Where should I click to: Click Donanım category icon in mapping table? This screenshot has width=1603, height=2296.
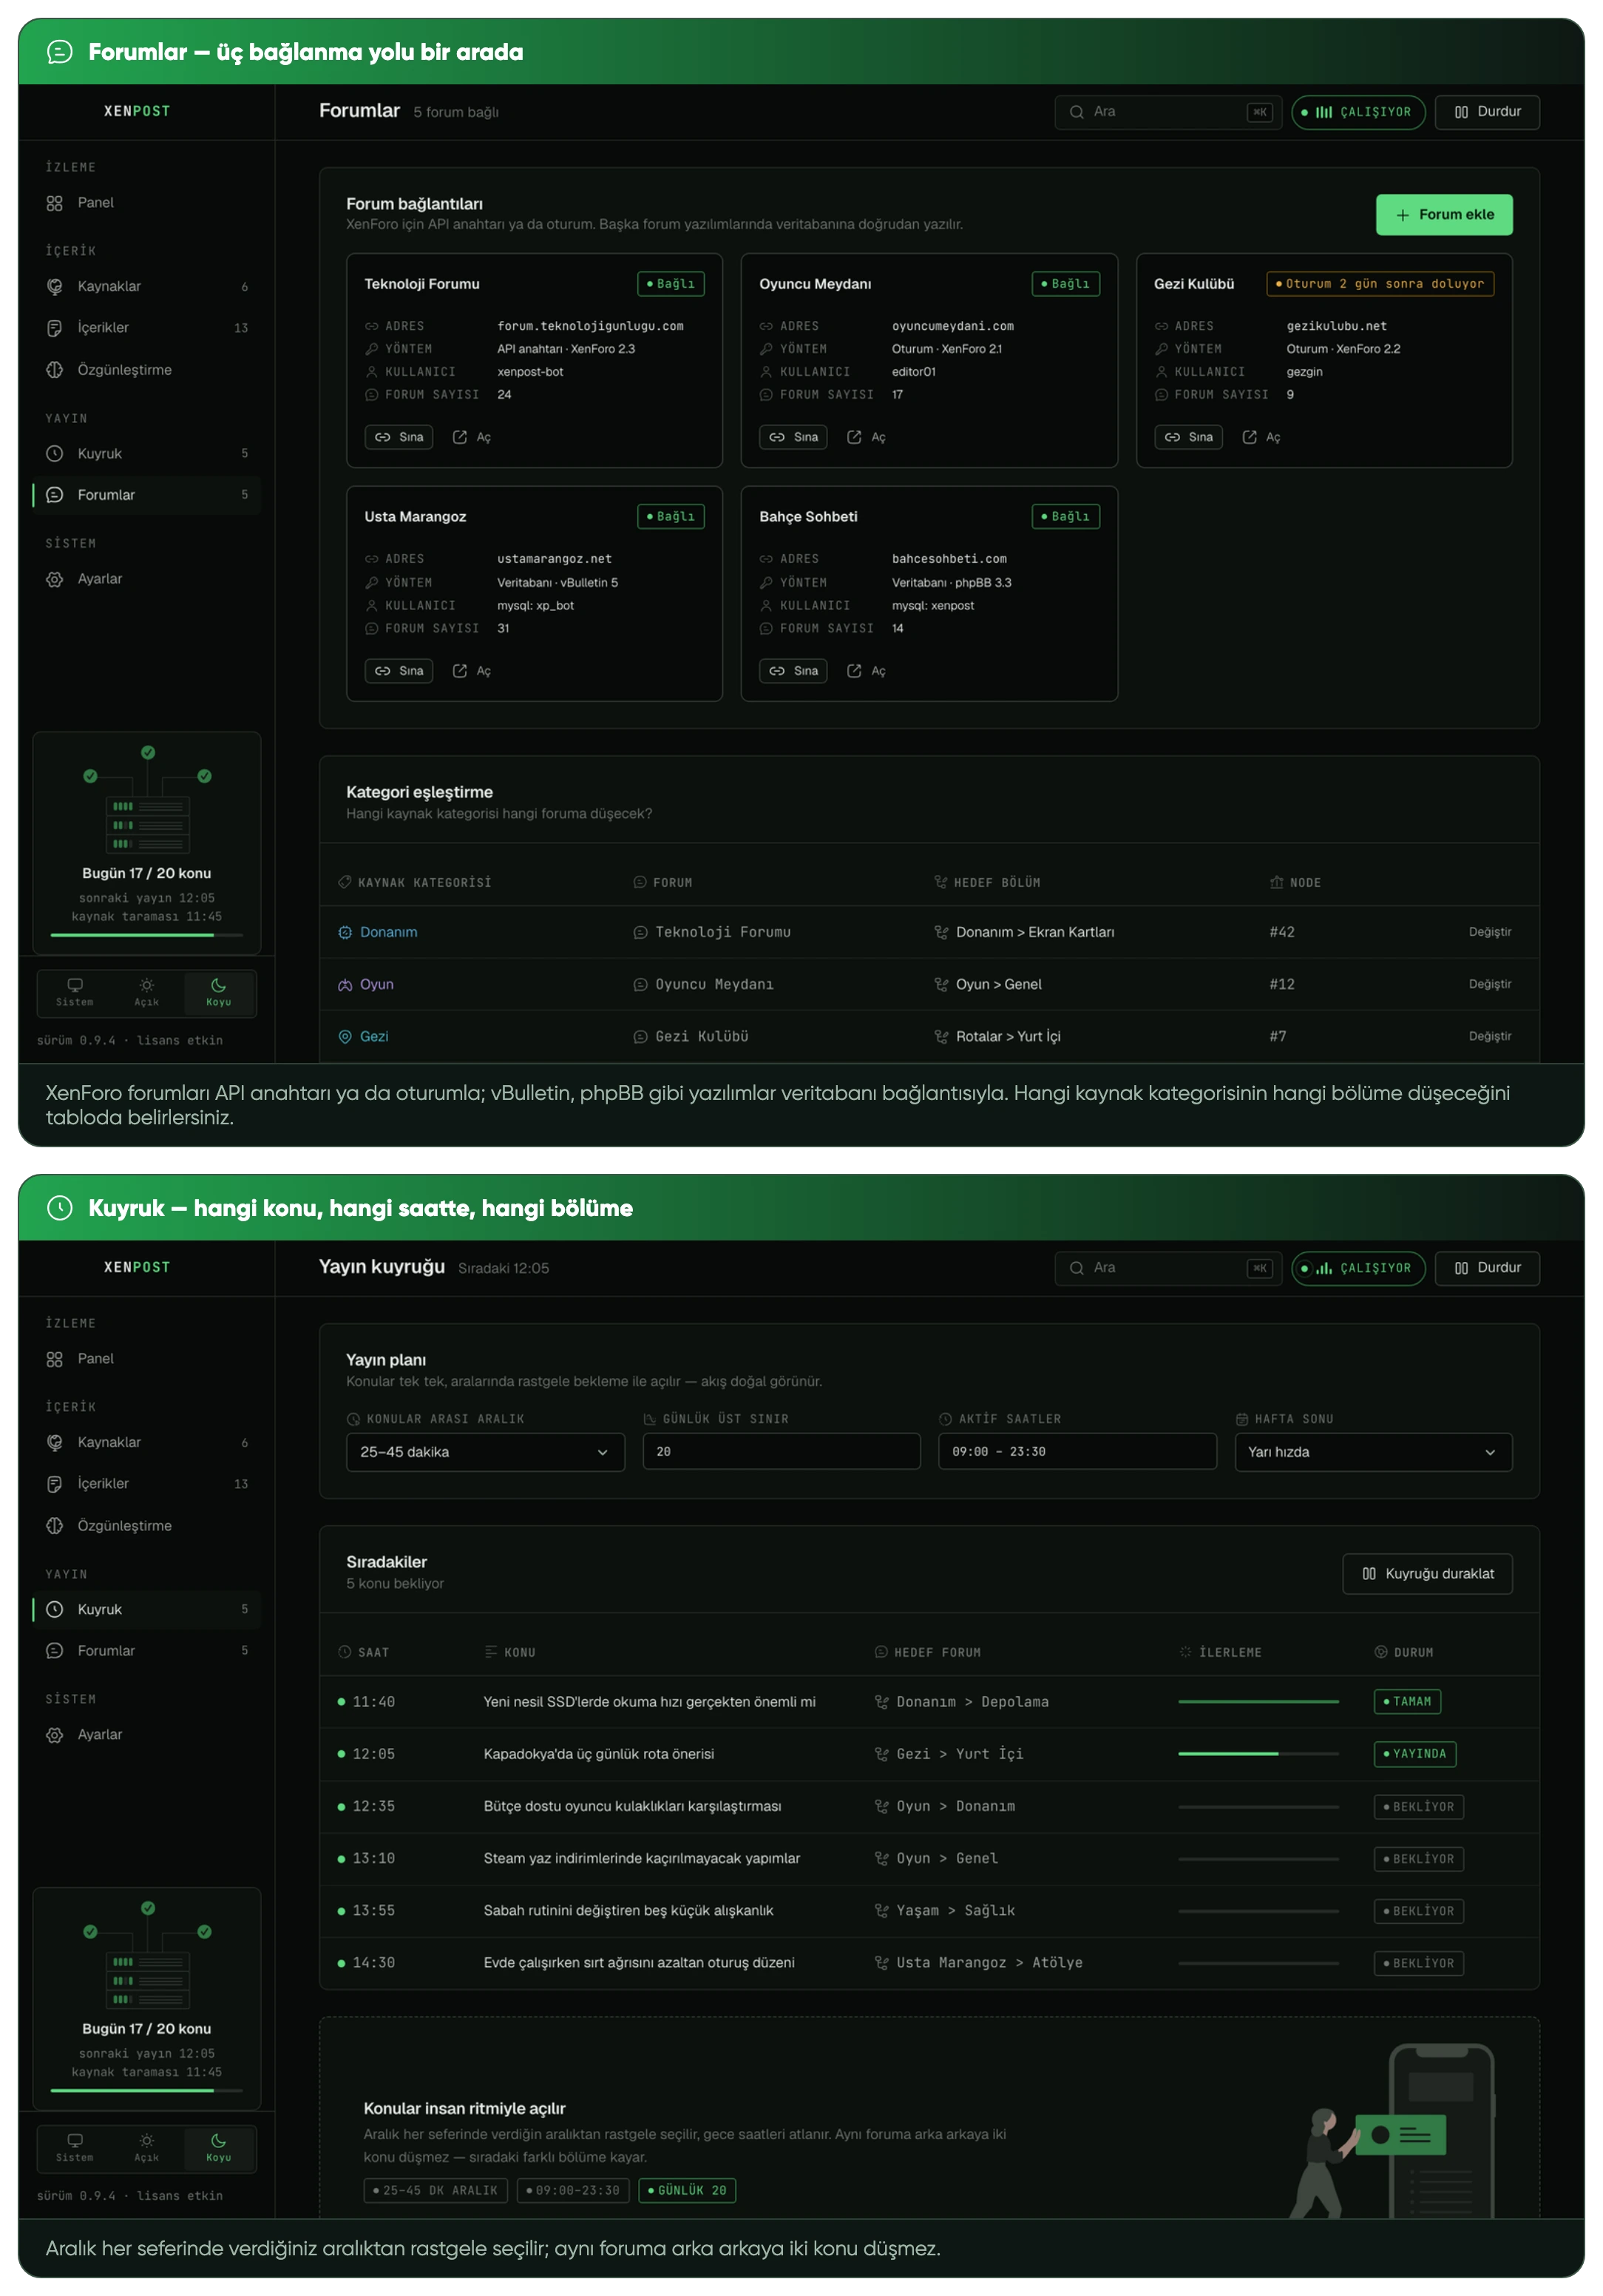[x=345, y=932]
